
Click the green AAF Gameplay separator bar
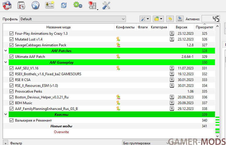[112, 63]
